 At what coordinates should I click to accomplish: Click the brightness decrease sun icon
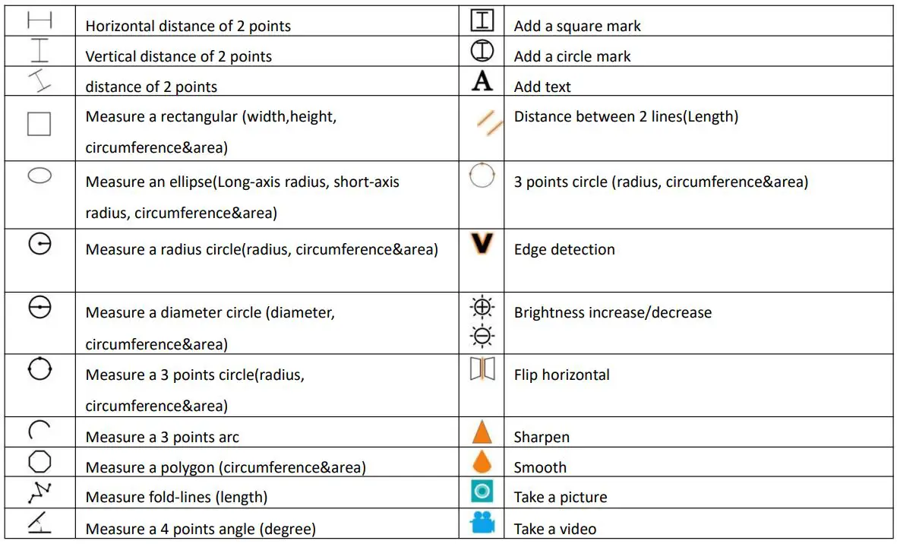[482, 335]
